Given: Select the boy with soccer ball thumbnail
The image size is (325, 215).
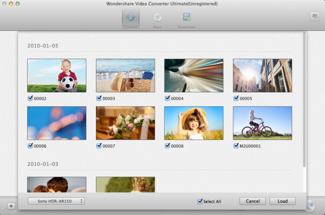Looking at the screenshot, I should coord(56,75).
